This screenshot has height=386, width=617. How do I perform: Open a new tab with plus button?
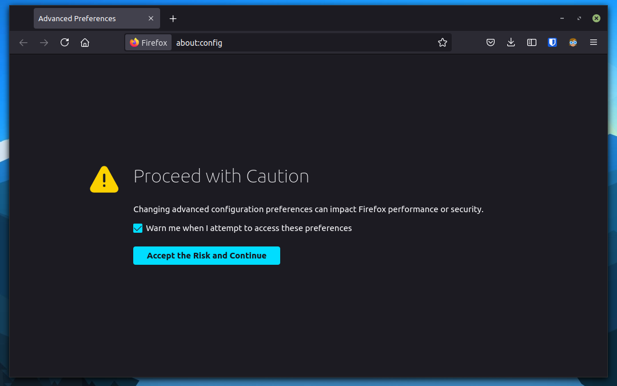pyautogui.click(x=173, y=18)
